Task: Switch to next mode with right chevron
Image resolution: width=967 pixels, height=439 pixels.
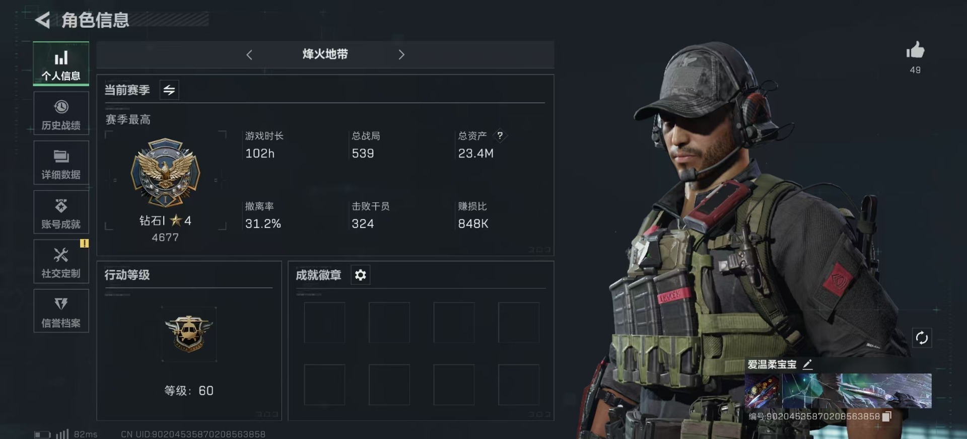Action: click(x=401, y=54)
